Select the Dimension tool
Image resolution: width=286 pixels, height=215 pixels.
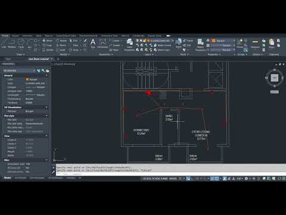pyautogui.click(x=102, y=43)
